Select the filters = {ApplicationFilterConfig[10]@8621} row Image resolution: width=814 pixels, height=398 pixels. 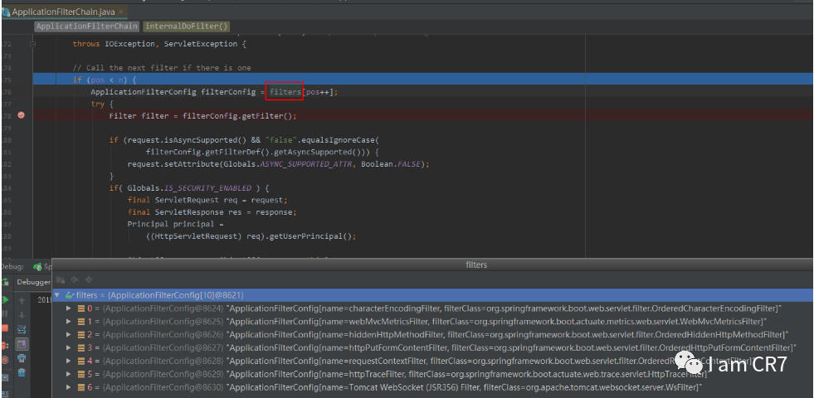pyautogui.click(x=432, y=294)
